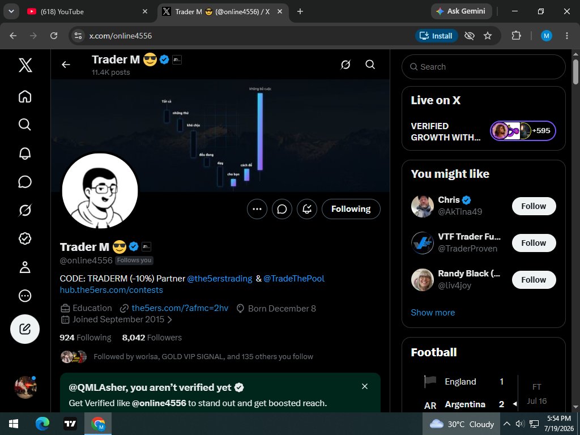Open @TradeThePool mention link
Screen dimensions: 580x435
(x=294, y=279)
